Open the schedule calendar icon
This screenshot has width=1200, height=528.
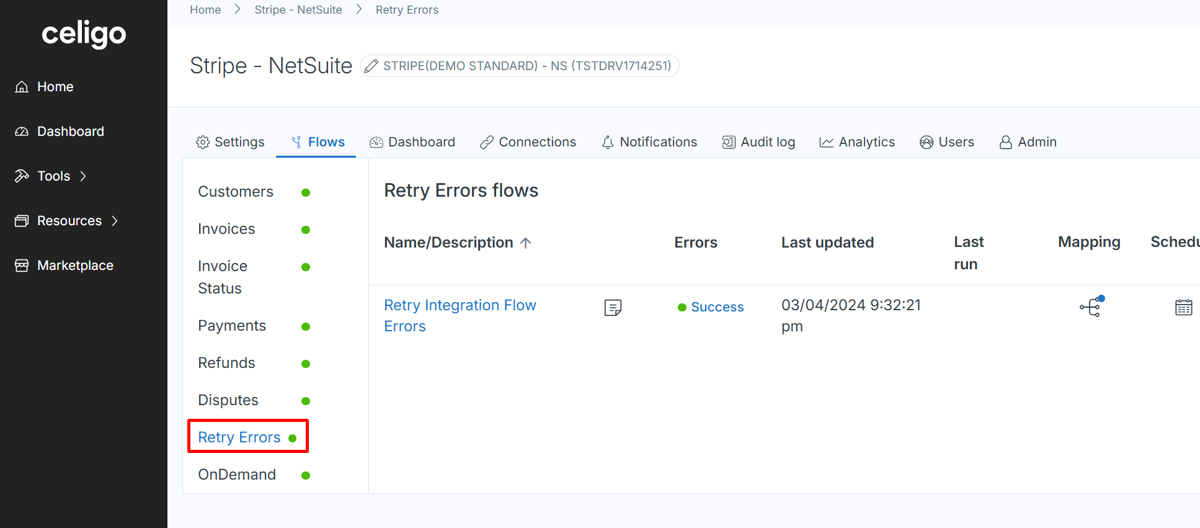click(1183, 307)
